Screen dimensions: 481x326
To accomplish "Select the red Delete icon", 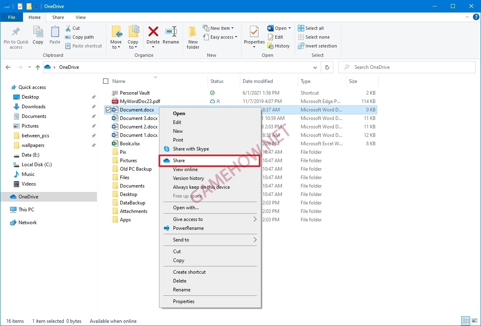I will click(x=153, y=36).
